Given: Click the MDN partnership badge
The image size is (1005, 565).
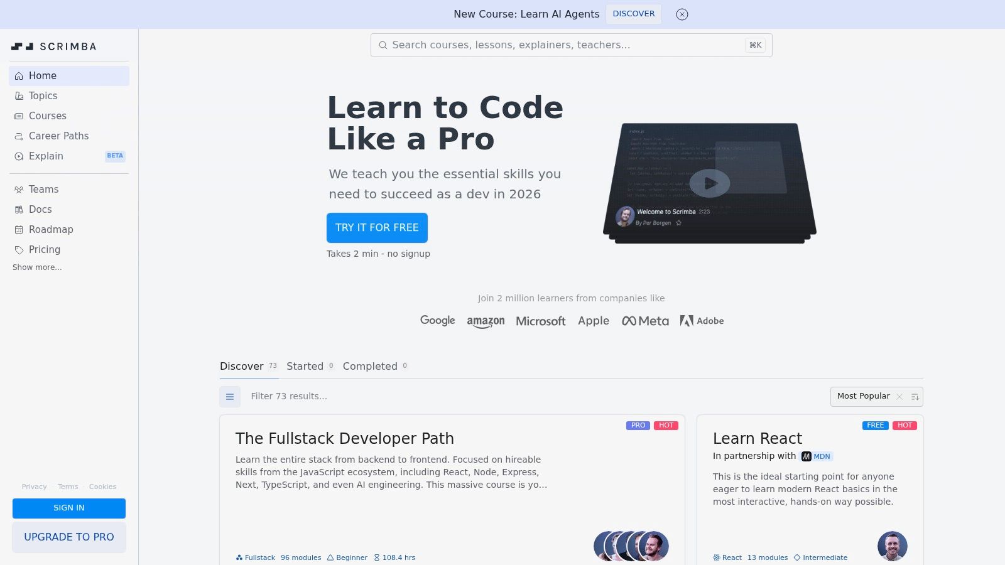Looking at the screenshot, I should click(x=817, y=456).
